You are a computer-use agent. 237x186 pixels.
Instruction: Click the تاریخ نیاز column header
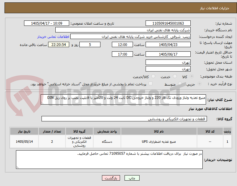(24, 131)
